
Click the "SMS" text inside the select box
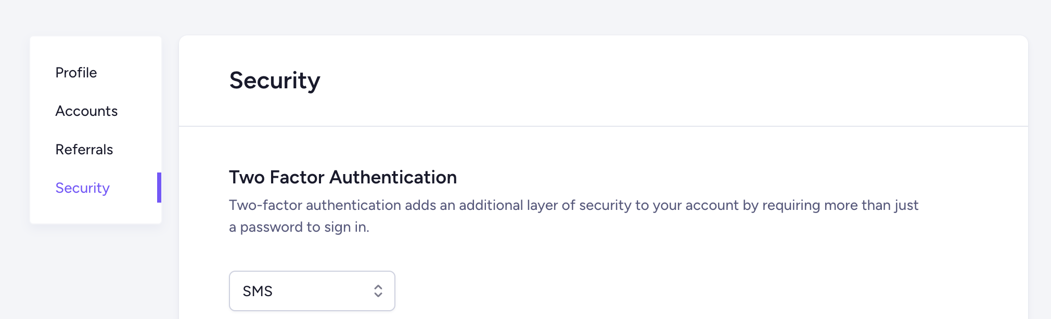(258, 291)
